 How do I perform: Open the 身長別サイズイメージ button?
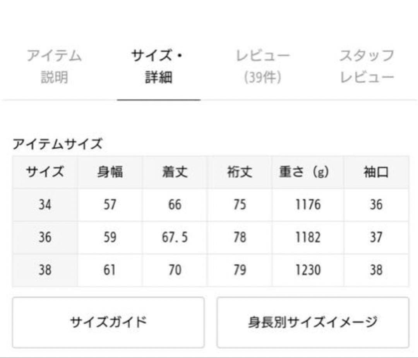313,322
